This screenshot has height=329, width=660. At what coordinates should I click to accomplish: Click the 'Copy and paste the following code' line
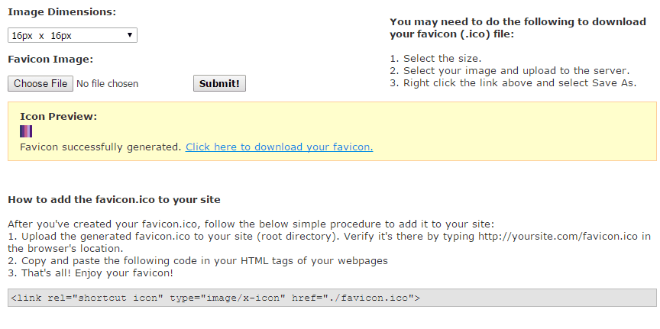click(x=198, y=261)
